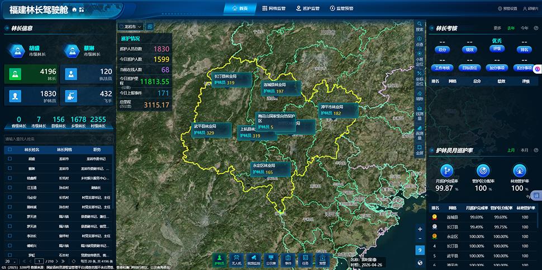Check the row for 马必安

[x=9, y=198]
